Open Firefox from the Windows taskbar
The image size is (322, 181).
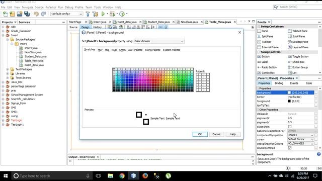point(145,176)
